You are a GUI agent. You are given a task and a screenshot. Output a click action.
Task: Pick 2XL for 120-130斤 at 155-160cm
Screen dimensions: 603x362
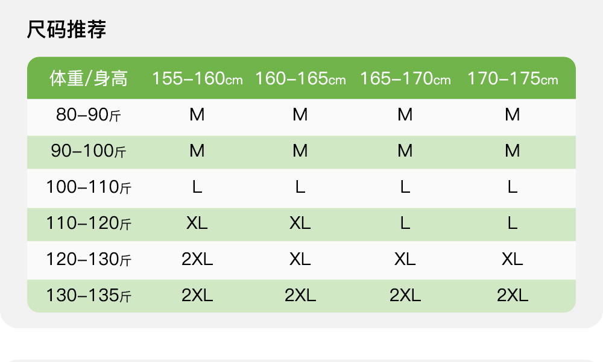pos(197,260)
